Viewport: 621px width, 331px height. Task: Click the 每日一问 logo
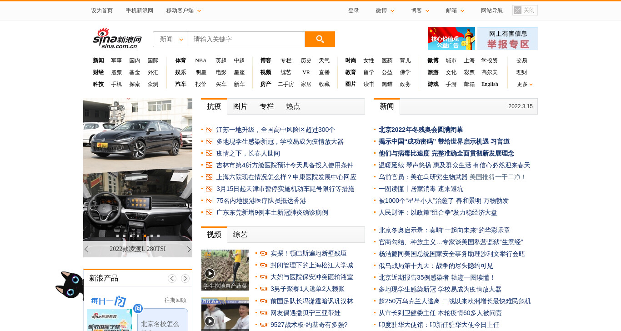click(108, 301)
